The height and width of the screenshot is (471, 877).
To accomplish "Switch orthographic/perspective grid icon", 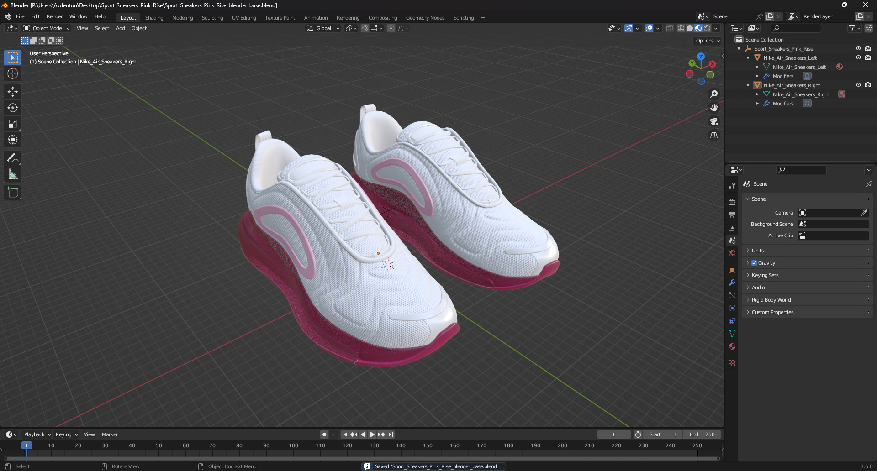I will [x=713, y=136].
